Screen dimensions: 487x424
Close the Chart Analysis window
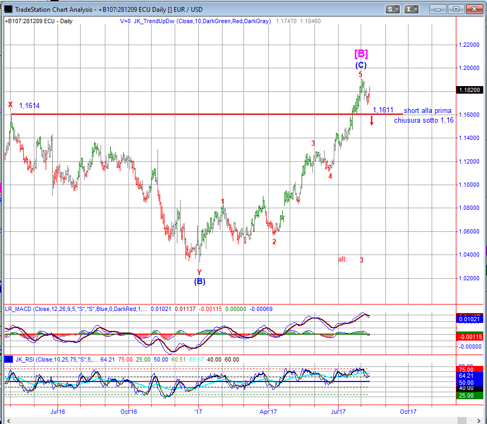pos(474,9)
